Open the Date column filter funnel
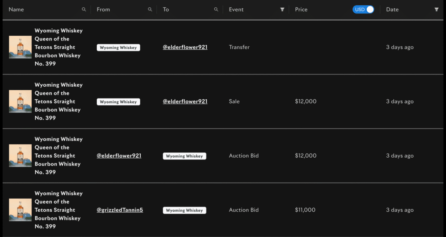 tap(436, 10)
